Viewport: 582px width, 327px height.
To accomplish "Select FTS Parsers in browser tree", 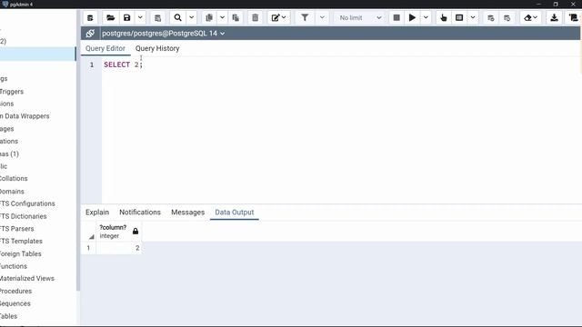I will (16, 229).
